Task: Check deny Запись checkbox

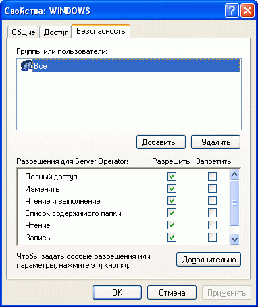Action: click(x=212, y=238)
